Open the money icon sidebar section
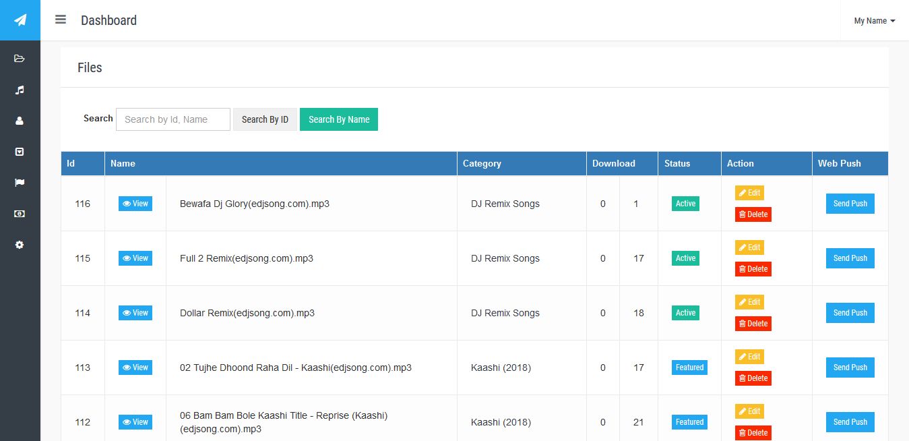Image resolution: width=909 pixels, height=441 pixels. tap(20, 214)
